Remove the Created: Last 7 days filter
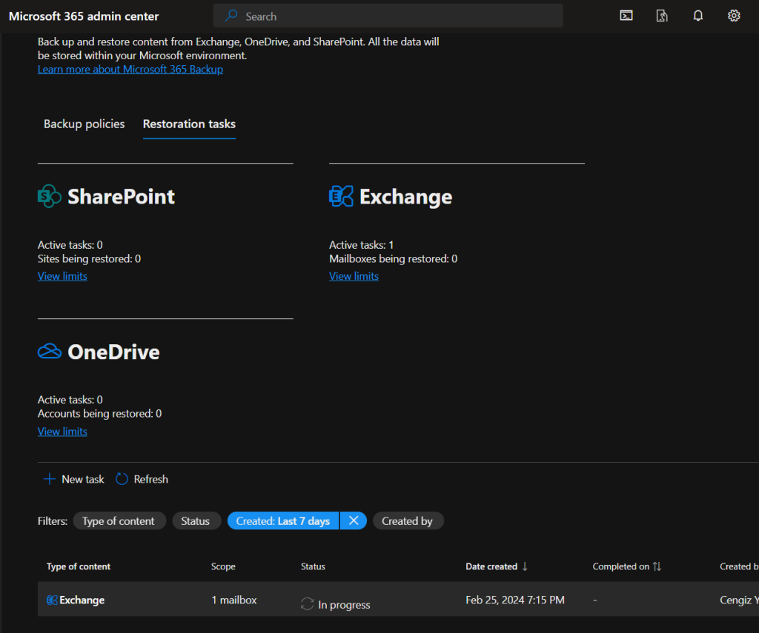Image resolution: width=759 pixels, height=633 pixels. [x=354, y=520]
